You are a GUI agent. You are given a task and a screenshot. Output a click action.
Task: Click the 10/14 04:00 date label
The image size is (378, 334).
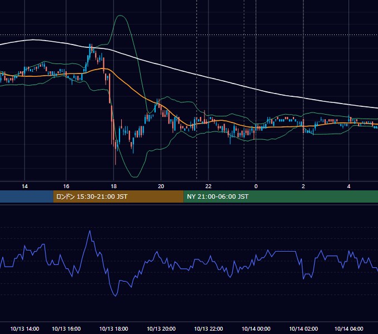(x=349, y=328)
